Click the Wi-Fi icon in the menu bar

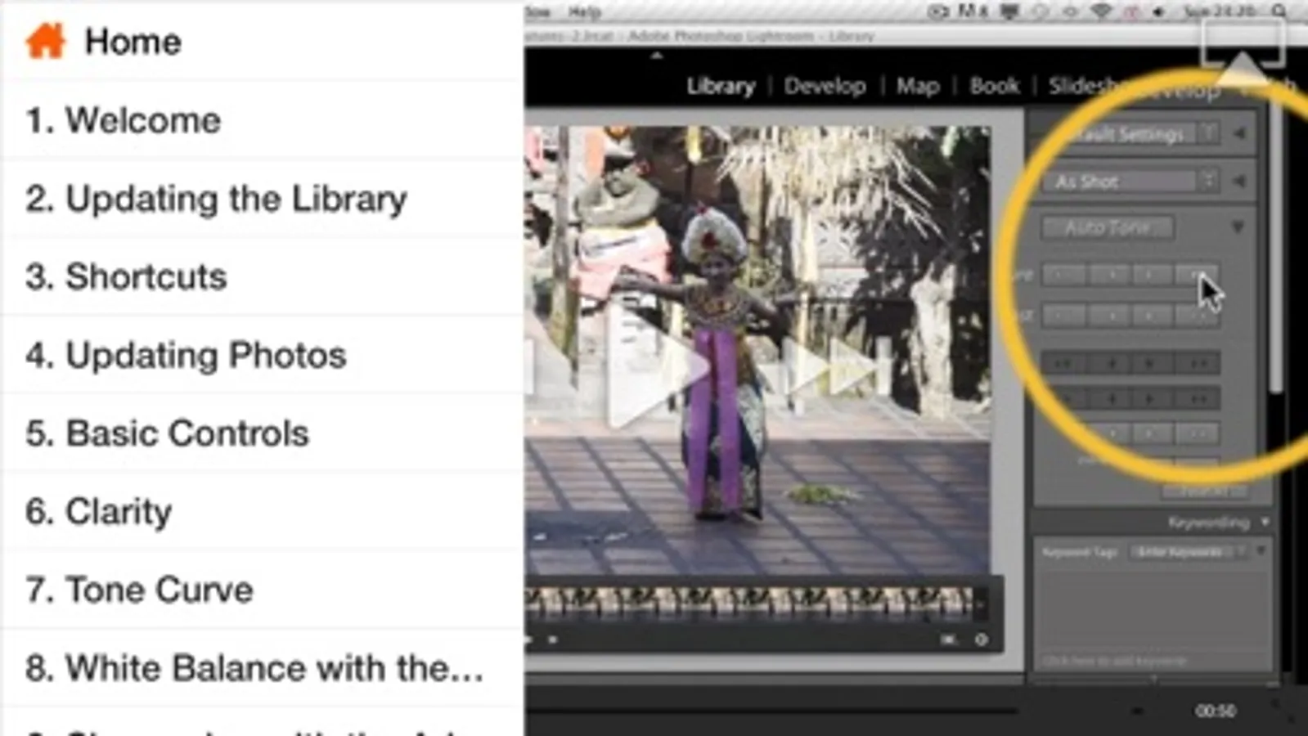[1102, 11]
